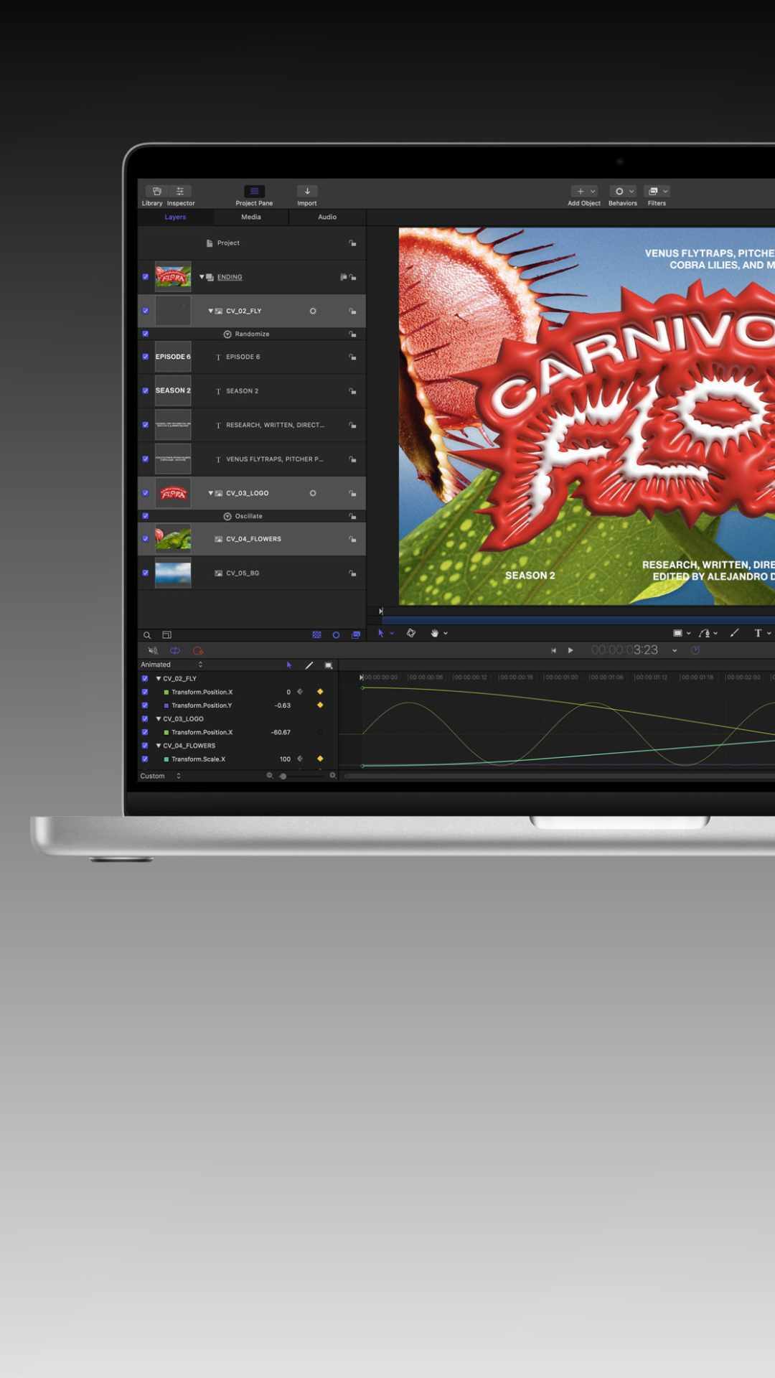This screenshot has width=775, height=1378.
Task: Click the red record animation button
Action: 198,651
